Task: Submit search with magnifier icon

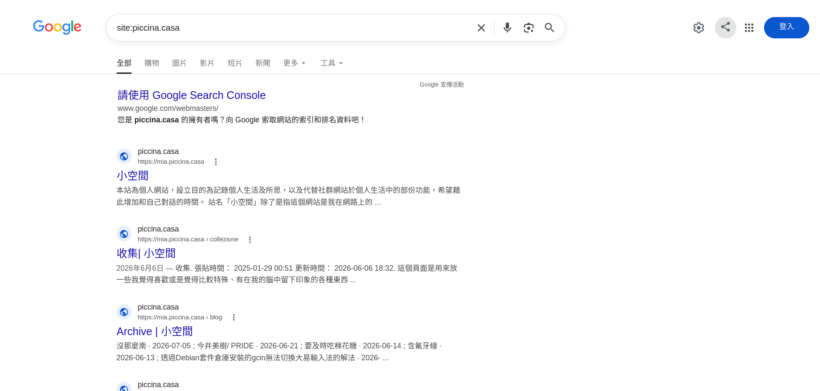Action: click(x=549, y=28)
